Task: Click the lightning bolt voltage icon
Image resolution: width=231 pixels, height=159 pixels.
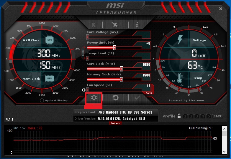Action: [180, 40]
